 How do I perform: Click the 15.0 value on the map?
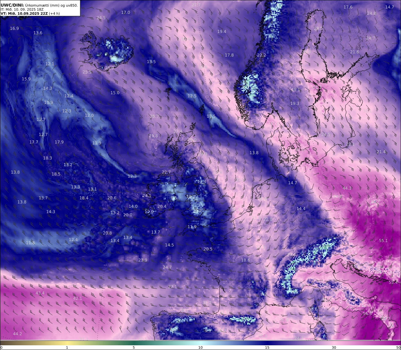pos(115,93)
